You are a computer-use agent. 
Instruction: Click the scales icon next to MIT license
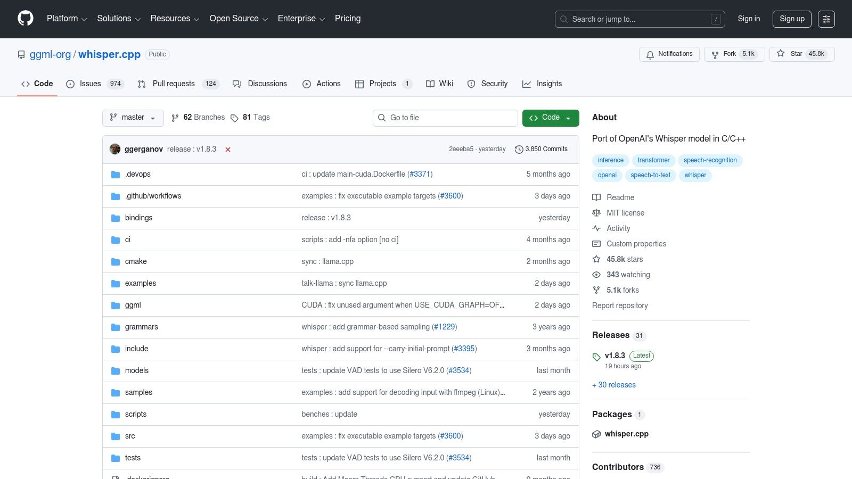(596, 213)
